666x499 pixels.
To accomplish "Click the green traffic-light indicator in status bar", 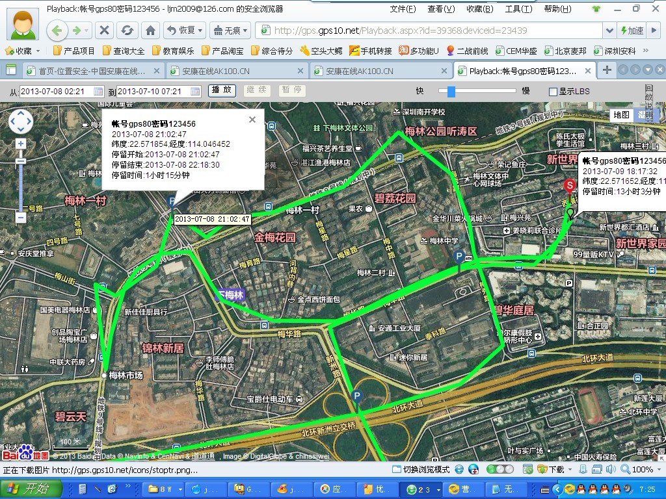I will point(500,469).
